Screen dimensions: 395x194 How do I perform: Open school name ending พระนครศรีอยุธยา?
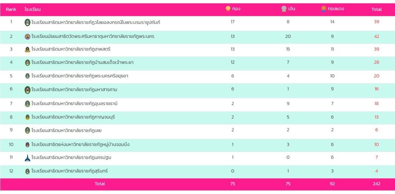[x=80, y=76]
